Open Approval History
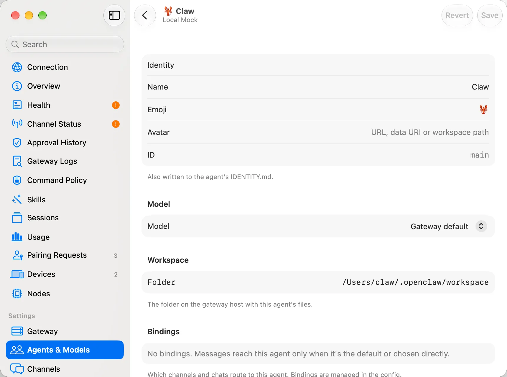 click(x=65, y=143)
